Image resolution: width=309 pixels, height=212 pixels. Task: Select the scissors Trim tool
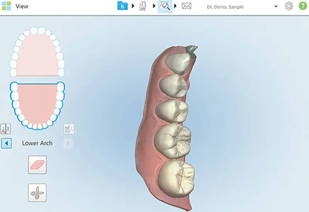37,193
